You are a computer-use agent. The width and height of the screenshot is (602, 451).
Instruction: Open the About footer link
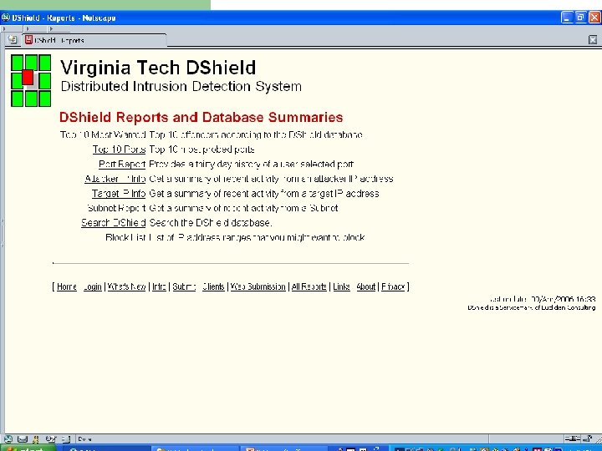(x=366, y=286)
